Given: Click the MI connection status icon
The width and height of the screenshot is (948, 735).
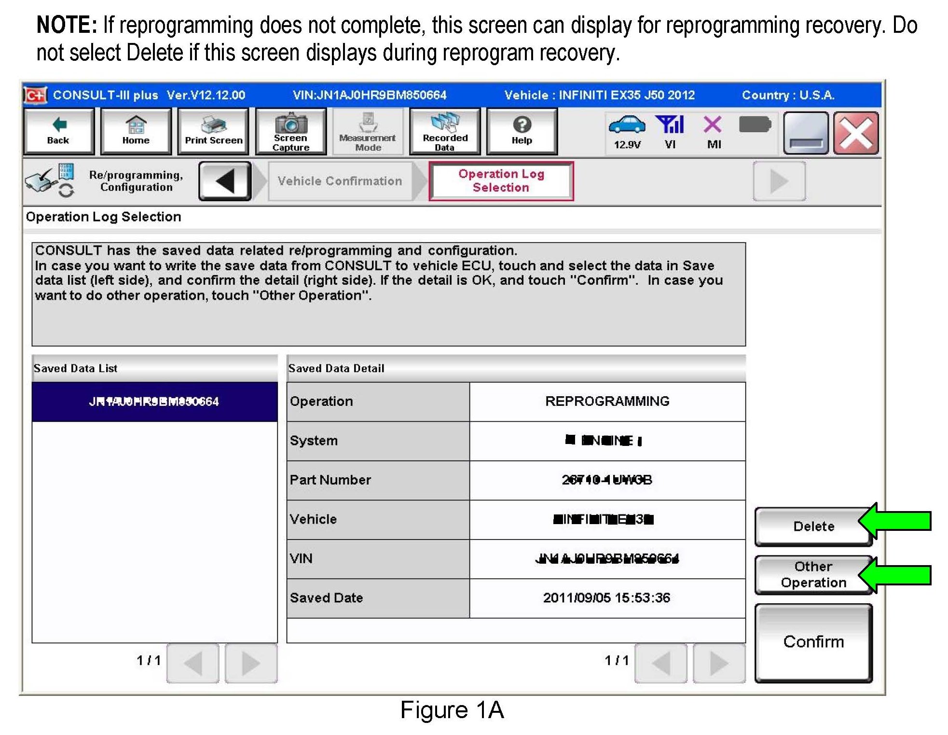Looking at the screenshot, I should click(x=713, y=125).
